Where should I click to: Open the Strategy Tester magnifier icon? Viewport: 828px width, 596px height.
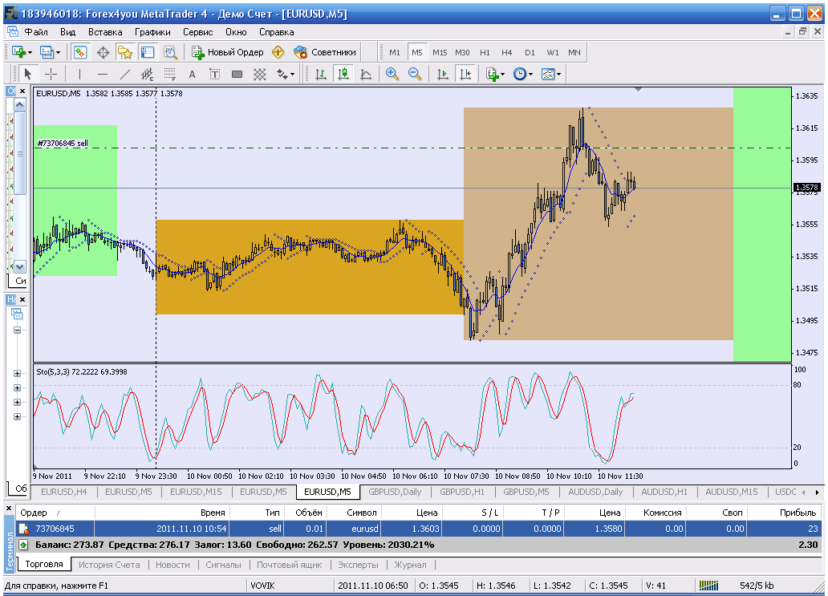[170, 52]
